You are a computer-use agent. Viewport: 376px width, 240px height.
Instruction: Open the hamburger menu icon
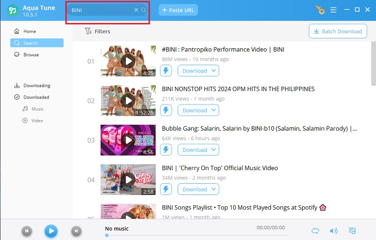(x=333, y=10)
